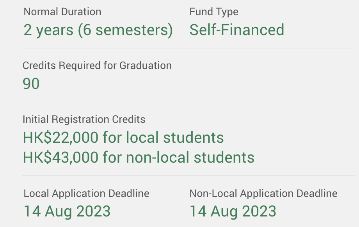
Task: Select the "90" credits value
Action: pos(31,84)
